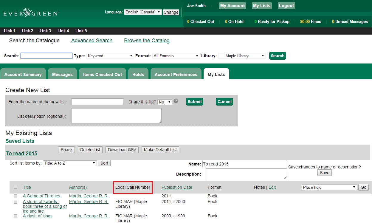The height and width of the screenshot is (223, 372).
Task: Follow the Advanced Search link
Action: pyautogui.click(x=92, y=41)
